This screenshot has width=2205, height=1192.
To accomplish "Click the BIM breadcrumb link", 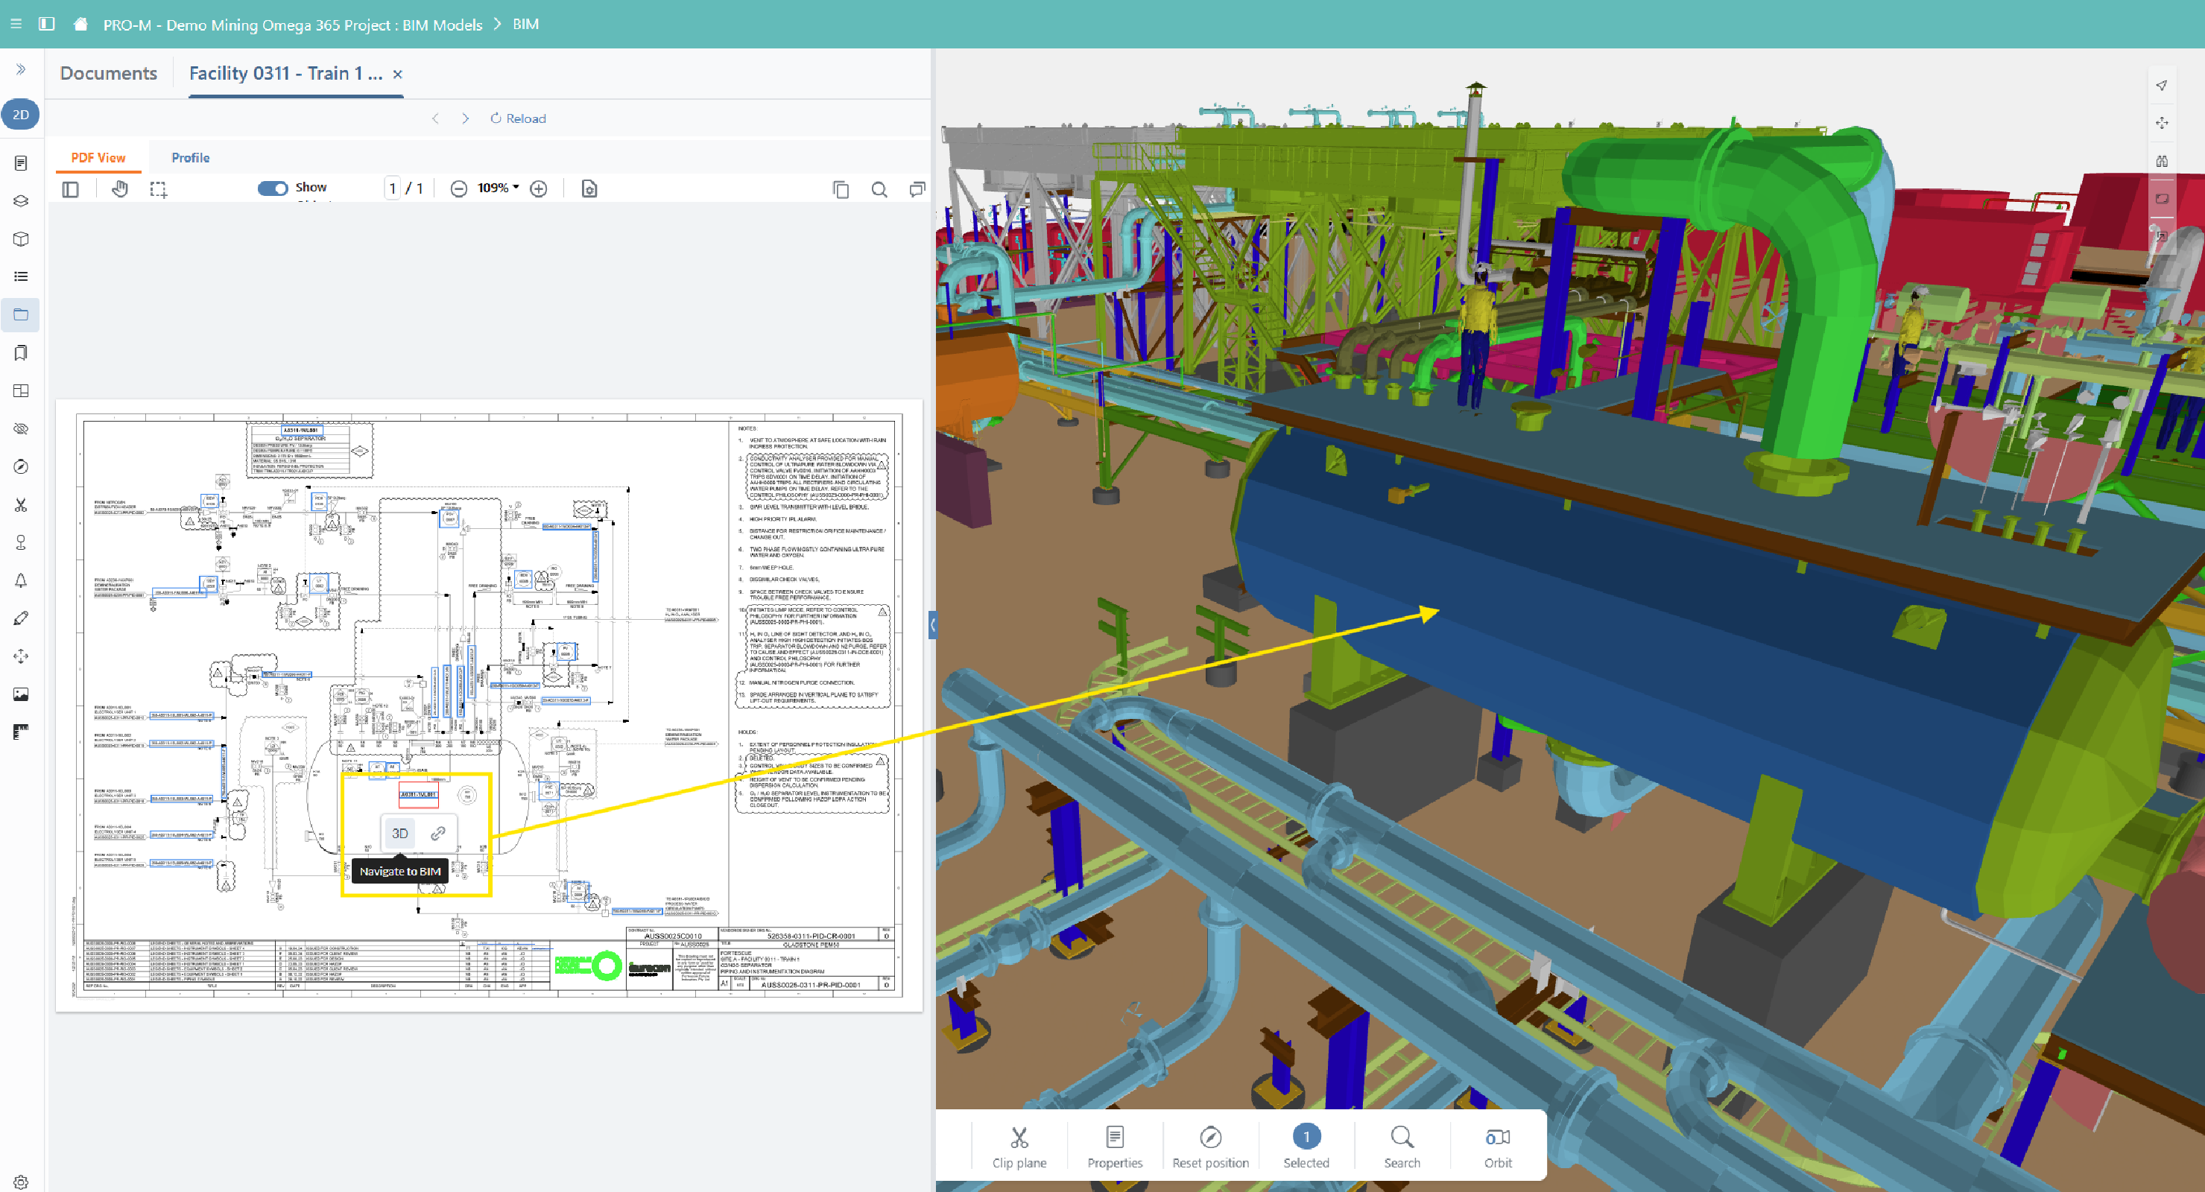I will point(525,24).
